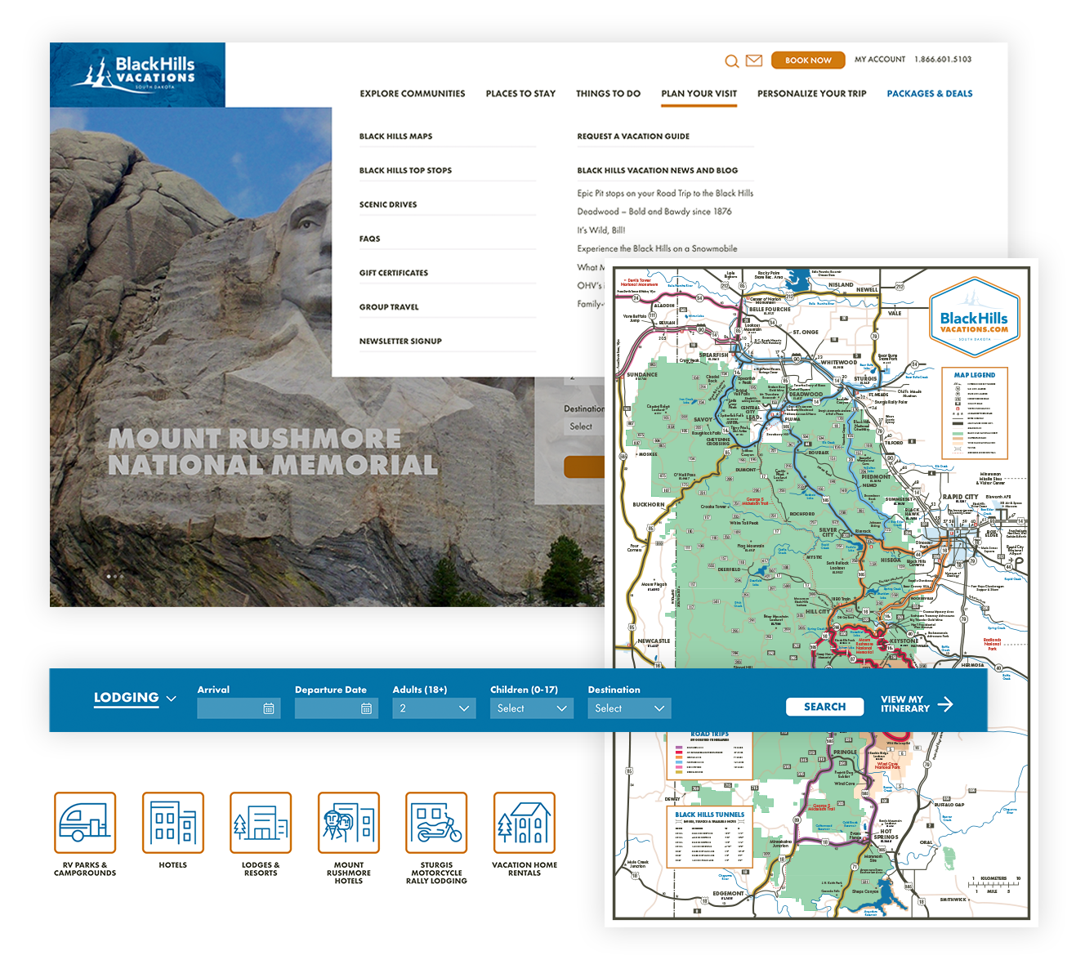
Task: Select the Plan Your Visit menu
Action: pos(699,94)
